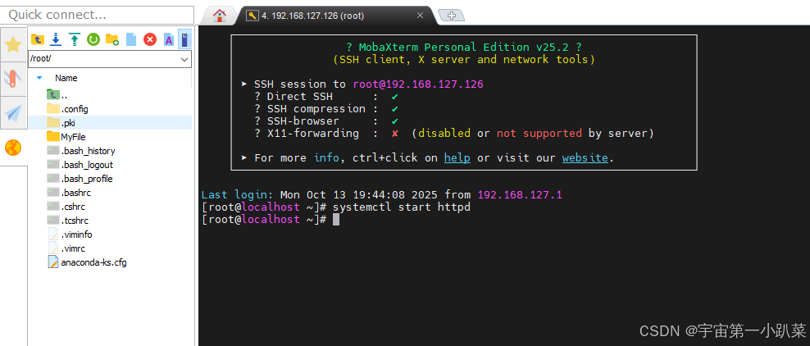Open a new tab with the plus button
Image resolution: width=810 pixels, height=346 pixels.
click(x=452, y=16)
